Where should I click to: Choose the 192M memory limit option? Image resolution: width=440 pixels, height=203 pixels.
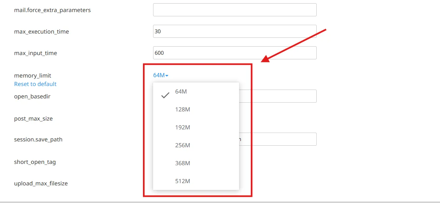point(183,127)
